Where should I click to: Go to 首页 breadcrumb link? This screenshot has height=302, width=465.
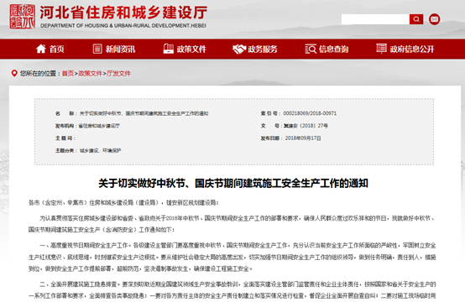[68, 73]
